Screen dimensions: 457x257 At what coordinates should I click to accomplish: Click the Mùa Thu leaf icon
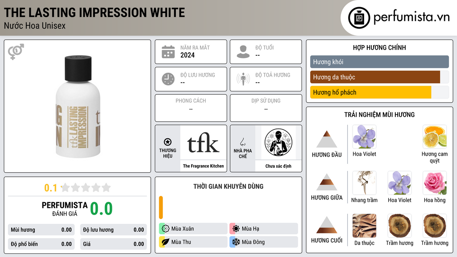tap(166, 242)
